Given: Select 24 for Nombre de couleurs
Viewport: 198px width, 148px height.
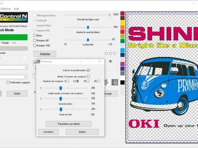Looking at the screenshot, I should (x=99, y=81).
